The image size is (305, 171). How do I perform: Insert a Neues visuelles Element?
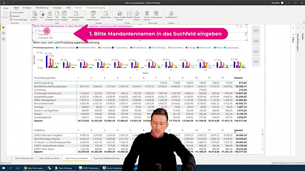tap(120, 16)
